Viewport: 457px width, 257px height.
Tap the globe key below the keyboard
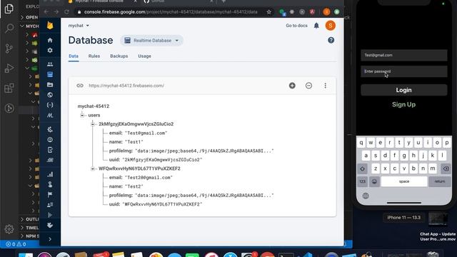click(366, 196)
